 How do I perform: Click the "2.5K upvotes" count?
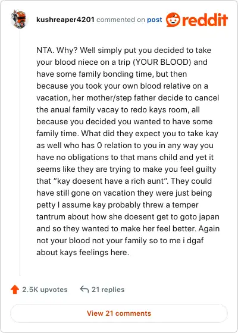(x=45, y=290)
